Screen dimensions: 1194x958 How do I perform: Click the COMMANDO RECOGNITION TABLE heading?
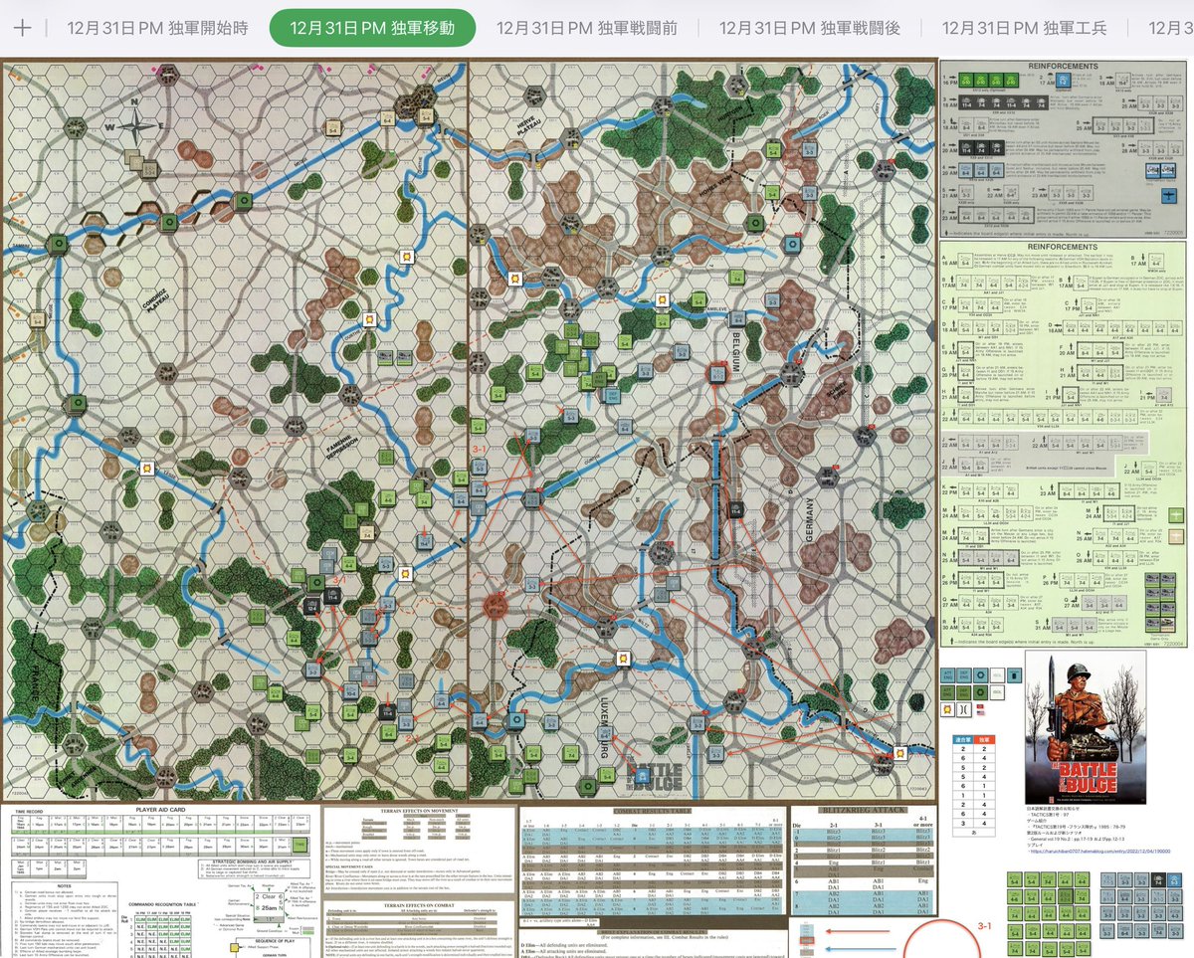[162, 904]
